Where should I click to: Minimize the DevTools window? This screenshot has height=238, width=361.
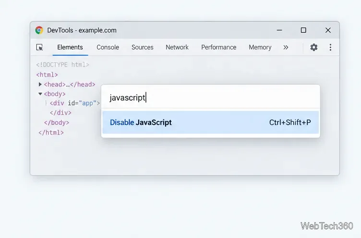(279, 30)
